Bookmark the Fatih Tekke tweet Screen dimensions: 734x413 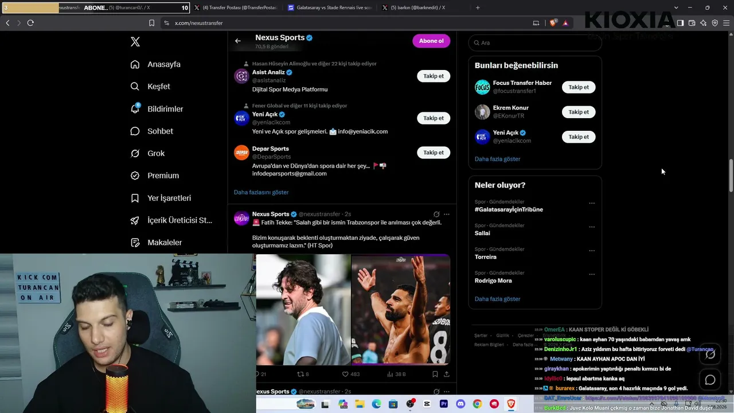pyautogui.click(x=435, y=374)
